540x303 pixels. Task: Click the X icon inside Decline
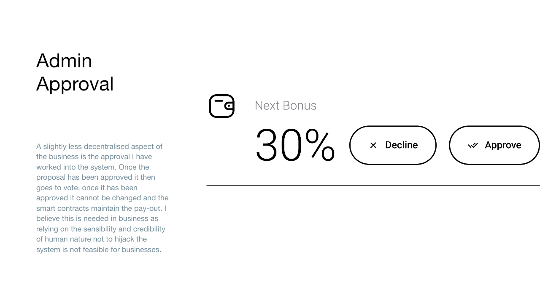[x=373, y=145]
